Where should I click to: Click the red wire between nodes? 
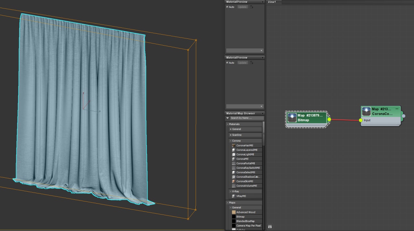[345, 120]
